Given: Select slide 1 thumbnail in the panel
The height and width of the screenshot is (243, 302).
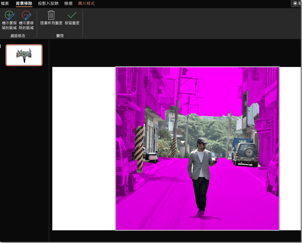Looking at the screenshot, I should point(24,55).
